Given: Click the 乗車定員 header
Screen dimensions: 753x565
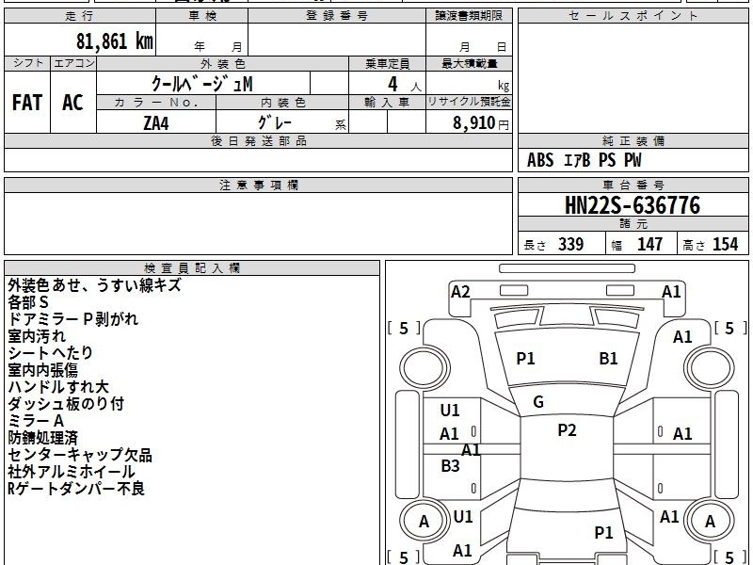Looking at the screenshot, I should [x=387, y=63].
